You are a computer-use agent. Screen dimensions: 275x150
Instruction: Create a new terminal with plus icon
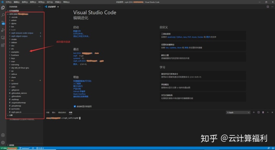click(254, 112)
